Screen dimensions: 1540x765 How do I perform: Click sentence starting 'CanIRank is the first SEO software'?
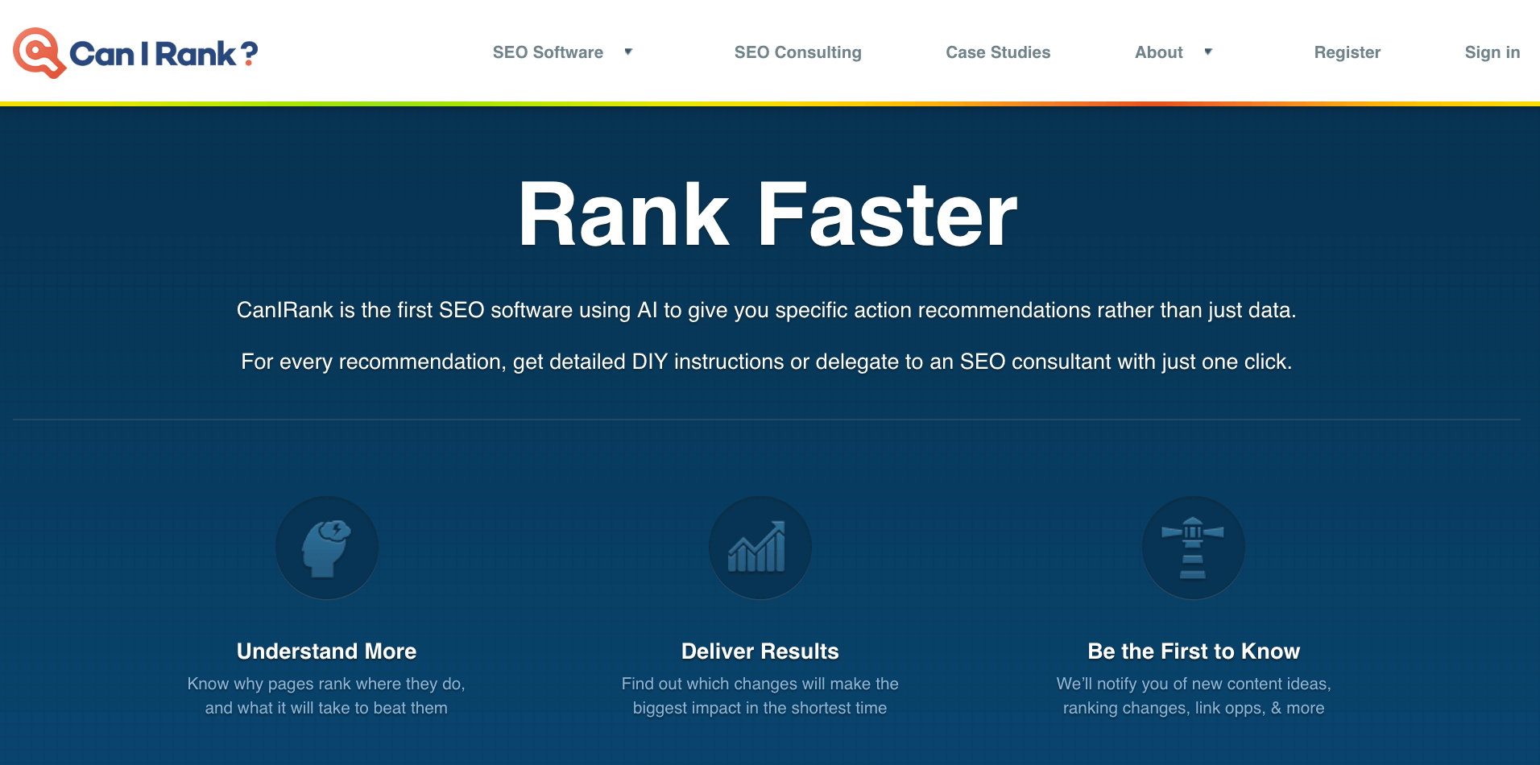coord(766,310)
